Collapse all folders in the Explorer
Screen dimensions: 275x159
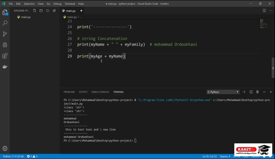(54, 11)
